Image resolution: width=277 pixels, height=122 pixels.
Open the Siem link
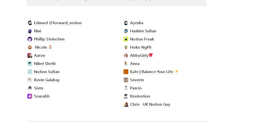coord(39,88)
